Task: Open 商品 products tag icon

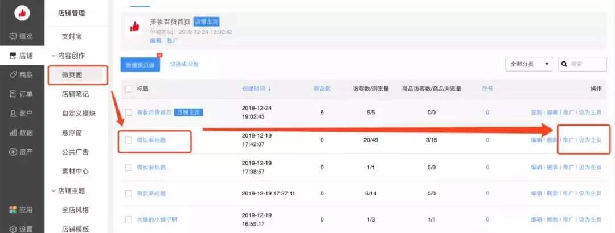Action: (x=13, y=75)
